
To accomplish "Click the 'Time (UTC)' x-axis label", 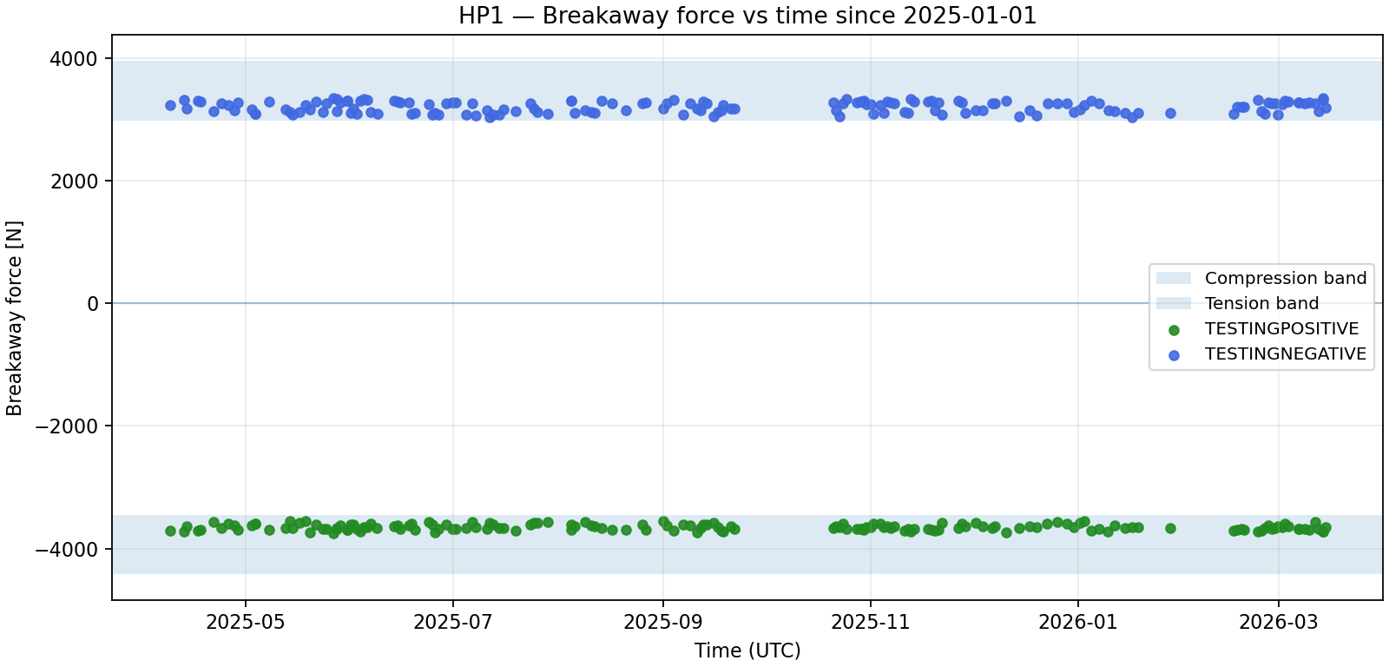I will click(747, 650).
